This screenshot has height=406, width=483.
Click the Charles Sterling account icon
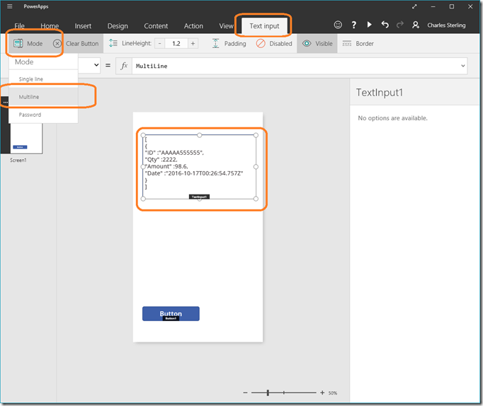(x=416, y=25)
